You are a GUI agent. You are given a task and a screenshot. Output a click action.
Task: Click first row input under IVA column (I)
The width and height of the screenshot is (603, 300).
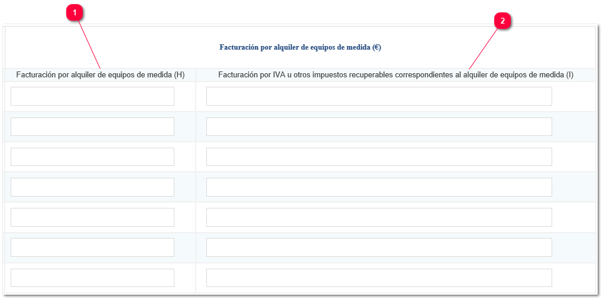click(379, 96)
